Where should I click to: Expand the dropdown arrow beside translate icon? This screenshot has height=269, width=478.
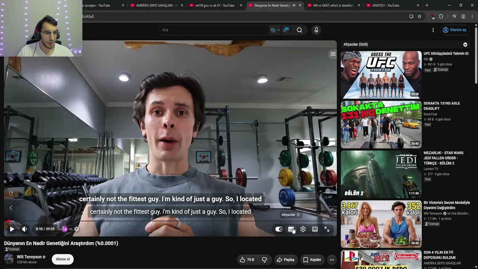[279, 30]
